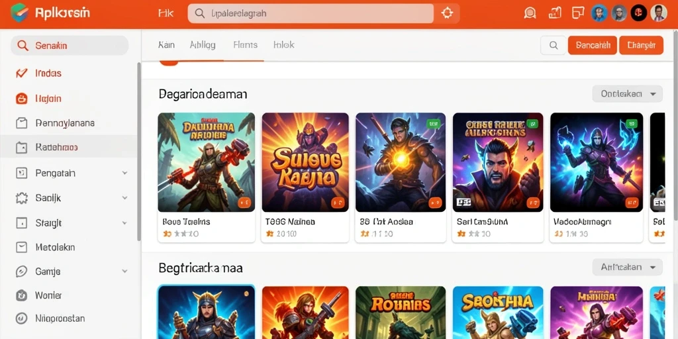Viewport: 678px width, 339px height.
Task: Click the Wonier sidebar icon
Action: point(21,295)
